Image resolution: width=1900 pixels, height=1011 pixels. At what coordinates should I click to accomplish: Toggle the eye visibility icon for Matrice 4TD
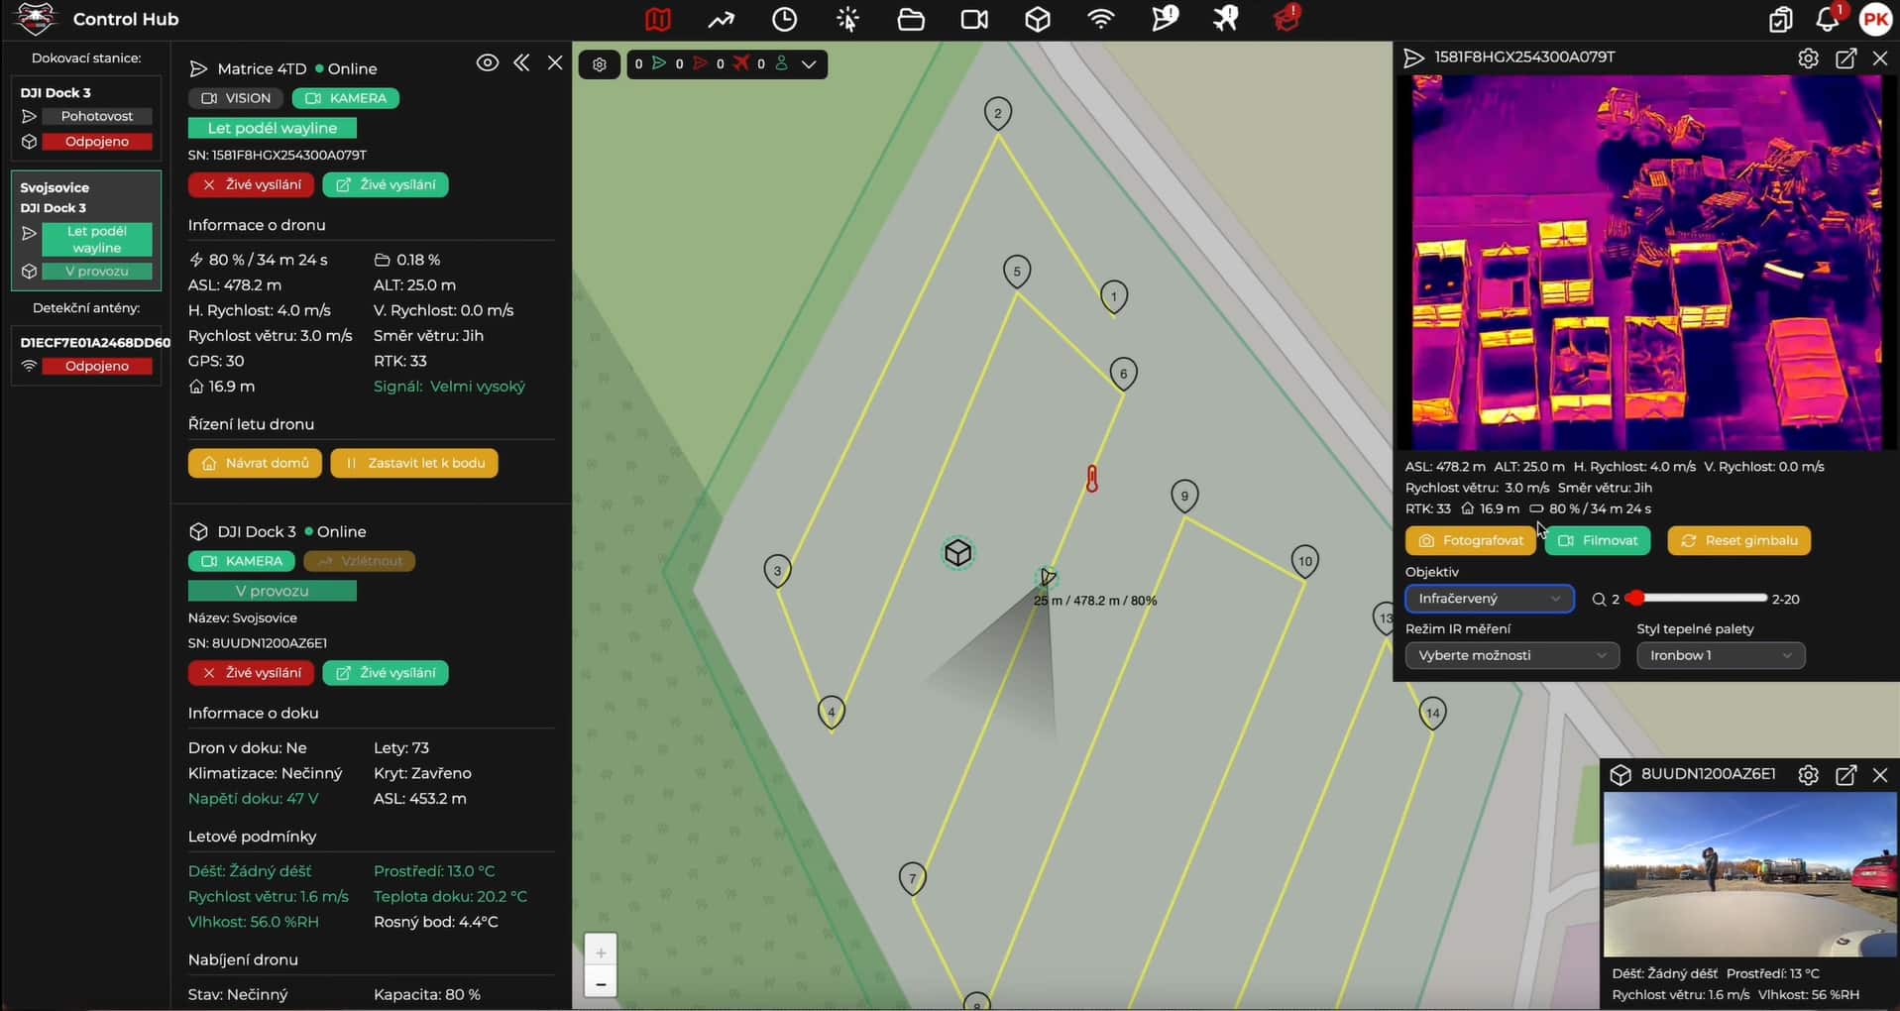pyautogui.click(x=487, y=63)
